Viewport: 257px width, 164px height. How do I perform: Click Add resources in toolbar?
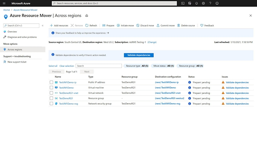pos(59,26)
